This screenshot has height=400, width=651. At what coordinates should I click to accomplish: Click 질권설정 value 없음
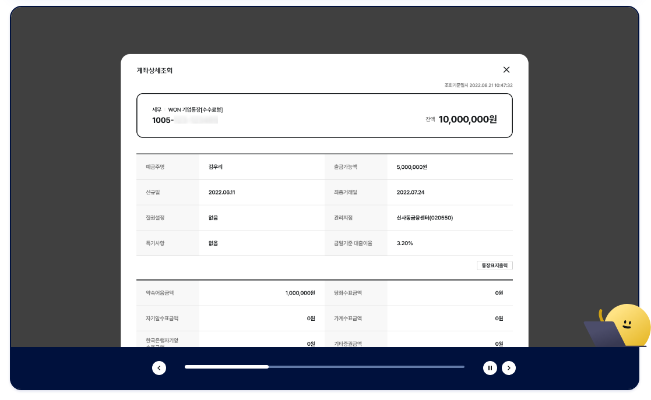pyautogui.click(x=213, y=217)
